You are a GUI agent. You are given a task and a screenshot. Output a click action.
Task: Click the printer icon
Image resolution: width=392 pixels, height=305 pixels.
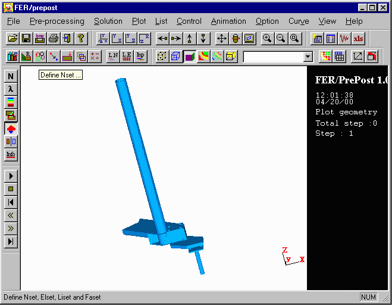pos(54,38)
